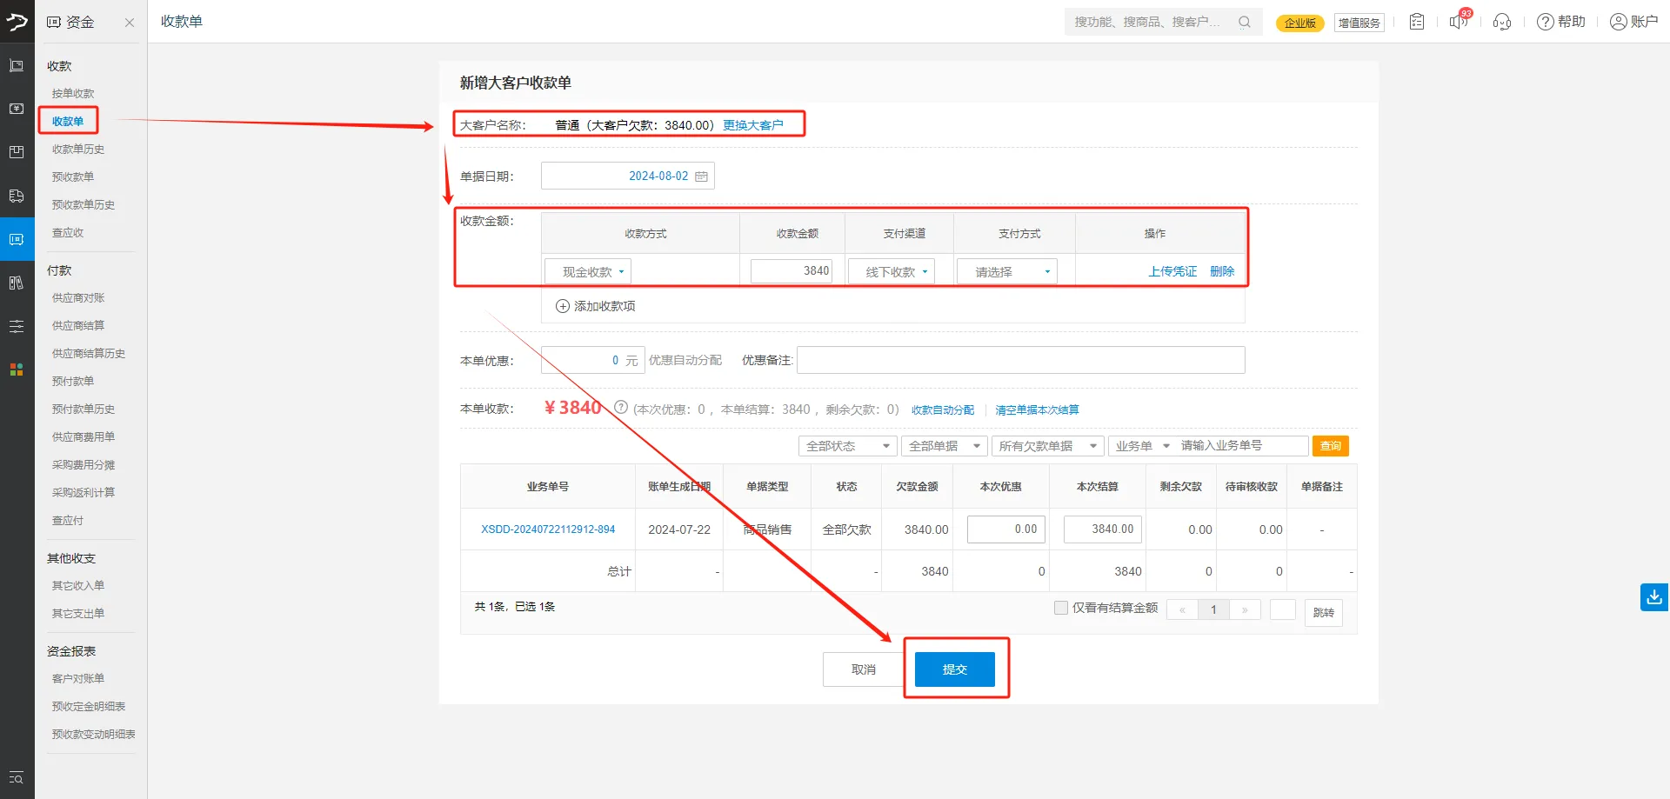Open 客户对账单 under 资金报表
Viewport: 1670px width, 799px height.
(78, 678)
